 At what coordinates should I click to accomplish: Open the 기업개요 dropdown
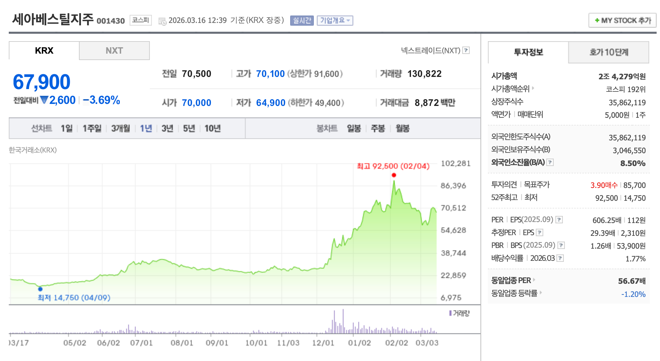(335, 21)
